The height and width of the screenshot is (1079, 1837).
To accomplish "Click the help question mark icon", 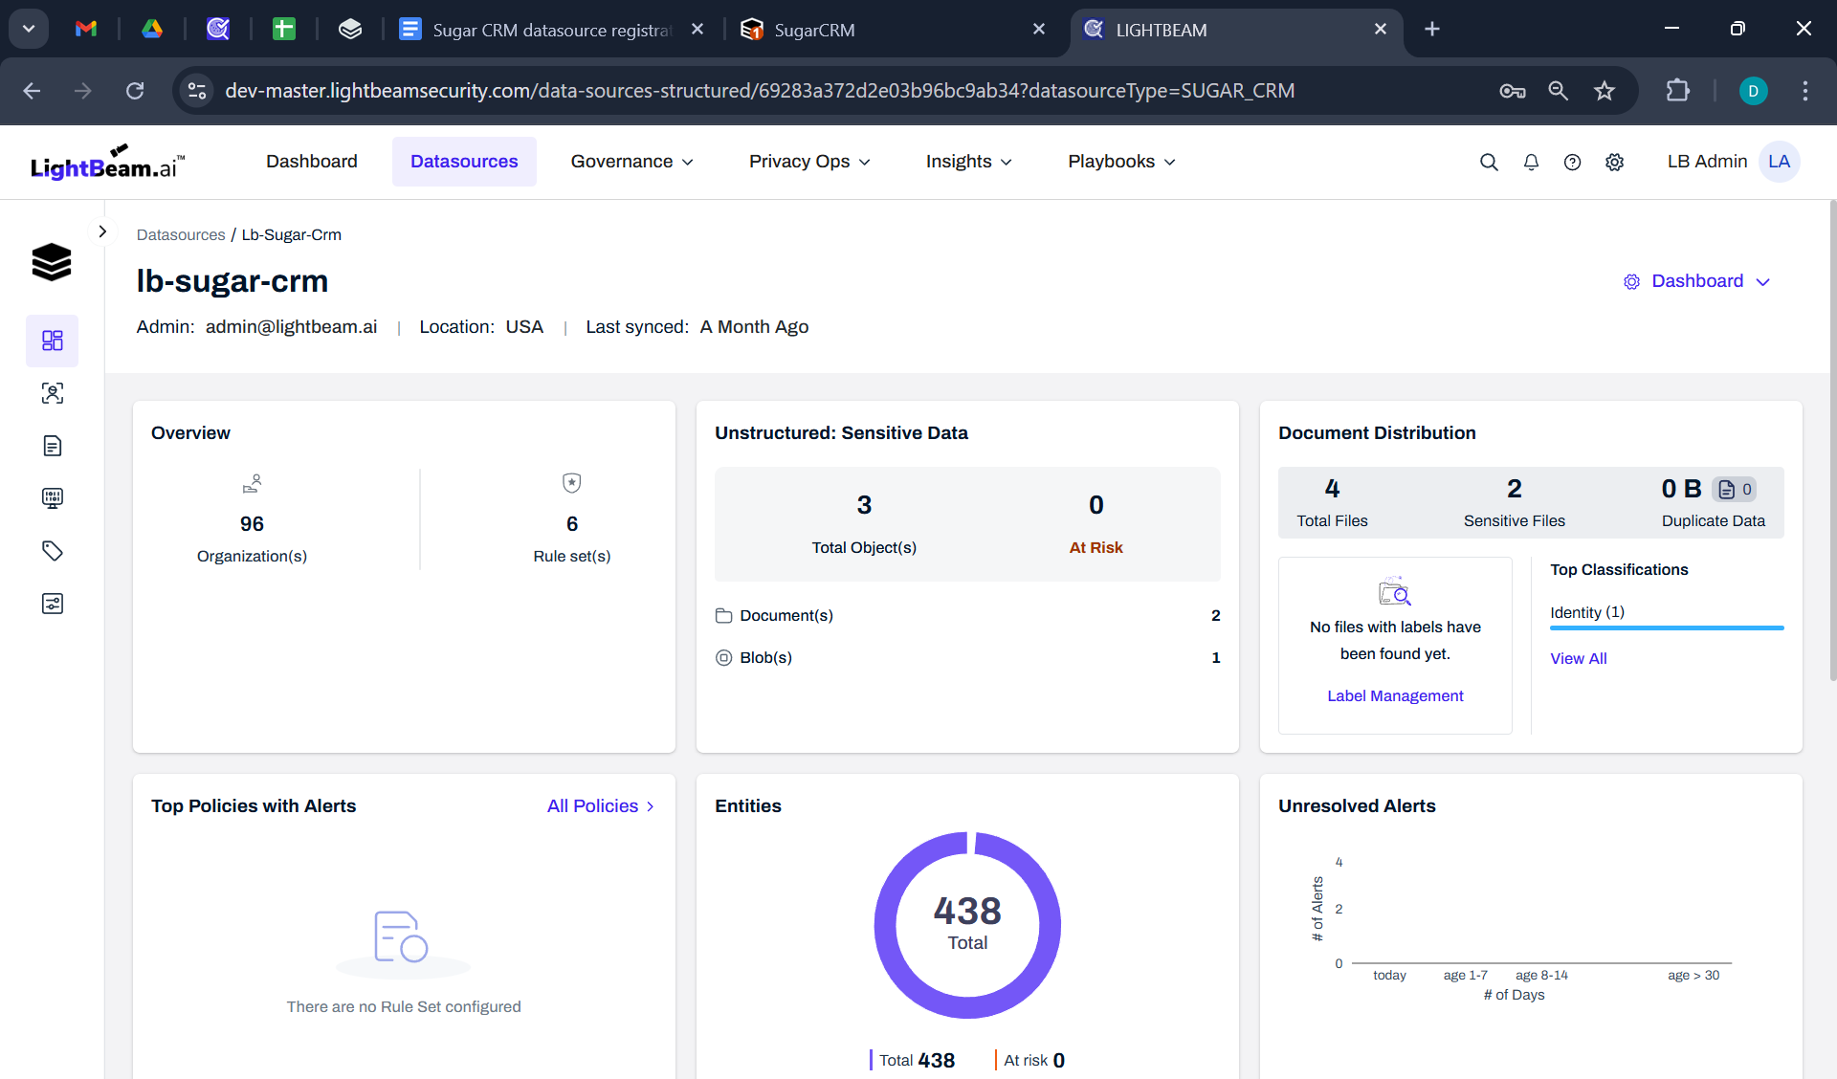I will tap(1572, 162).
